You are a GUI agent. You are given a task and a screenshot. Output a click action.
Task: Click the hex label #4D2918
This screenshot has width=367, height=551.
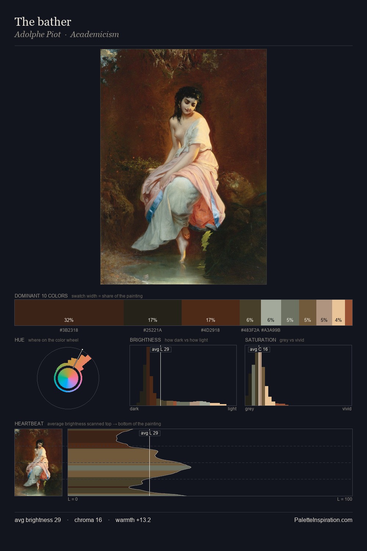click(210, 330)
